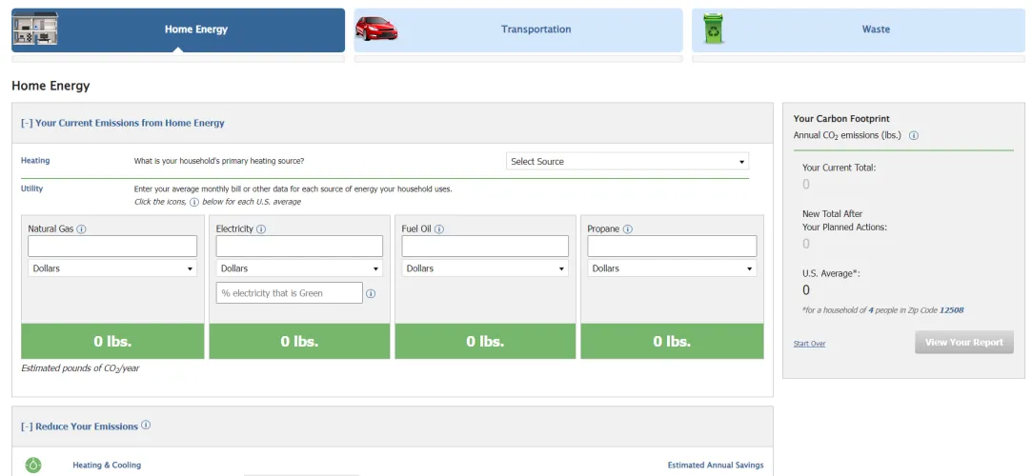Open the Electricity units dropdown

298,268
